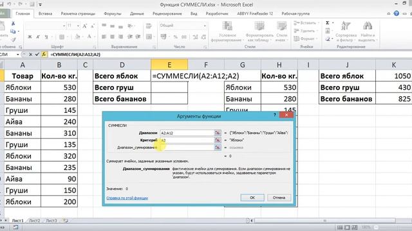Switch to sheet tab Лист2
The image size is (412, 231).
click(34, 221)
